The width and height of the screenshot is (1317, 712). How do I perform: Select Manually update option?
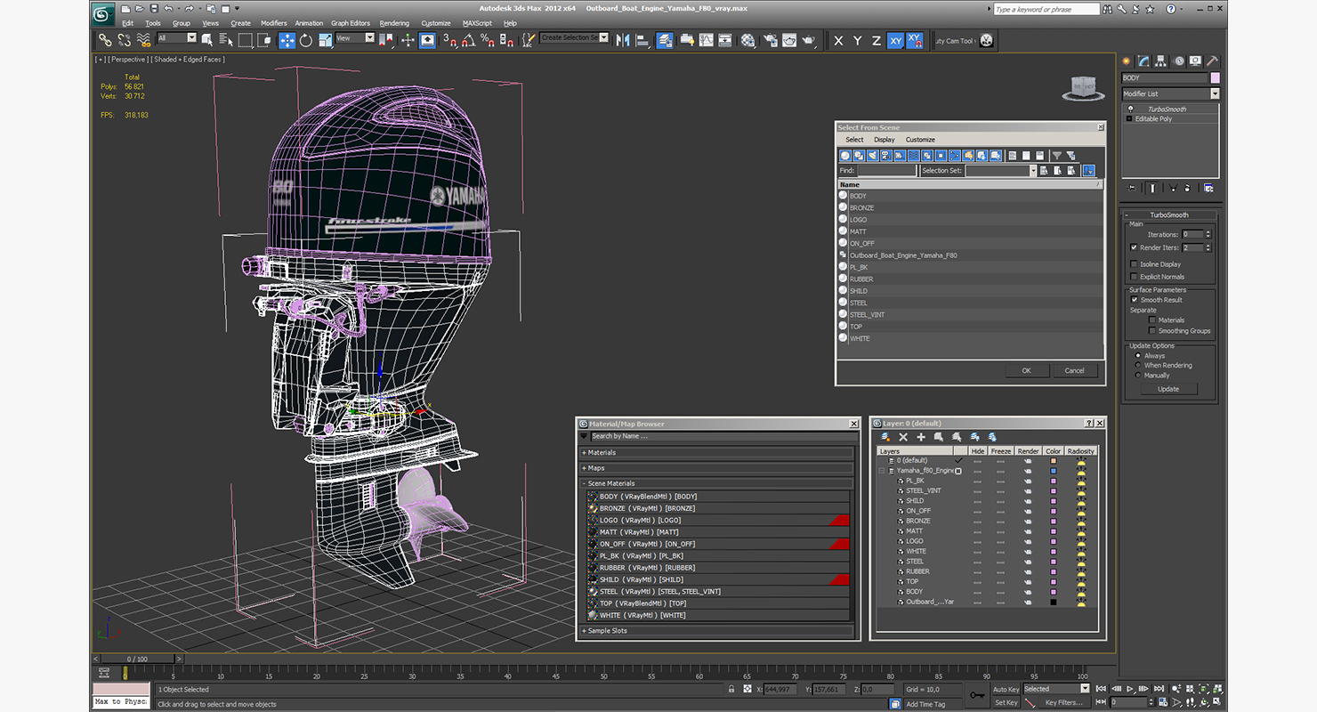pyautogui.click(x=1138, y=376)
